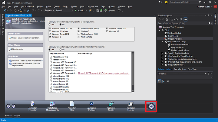Screen dimensions: 218x122
Task: Open General Information in Solution Explorer
Action: point(180,45)
